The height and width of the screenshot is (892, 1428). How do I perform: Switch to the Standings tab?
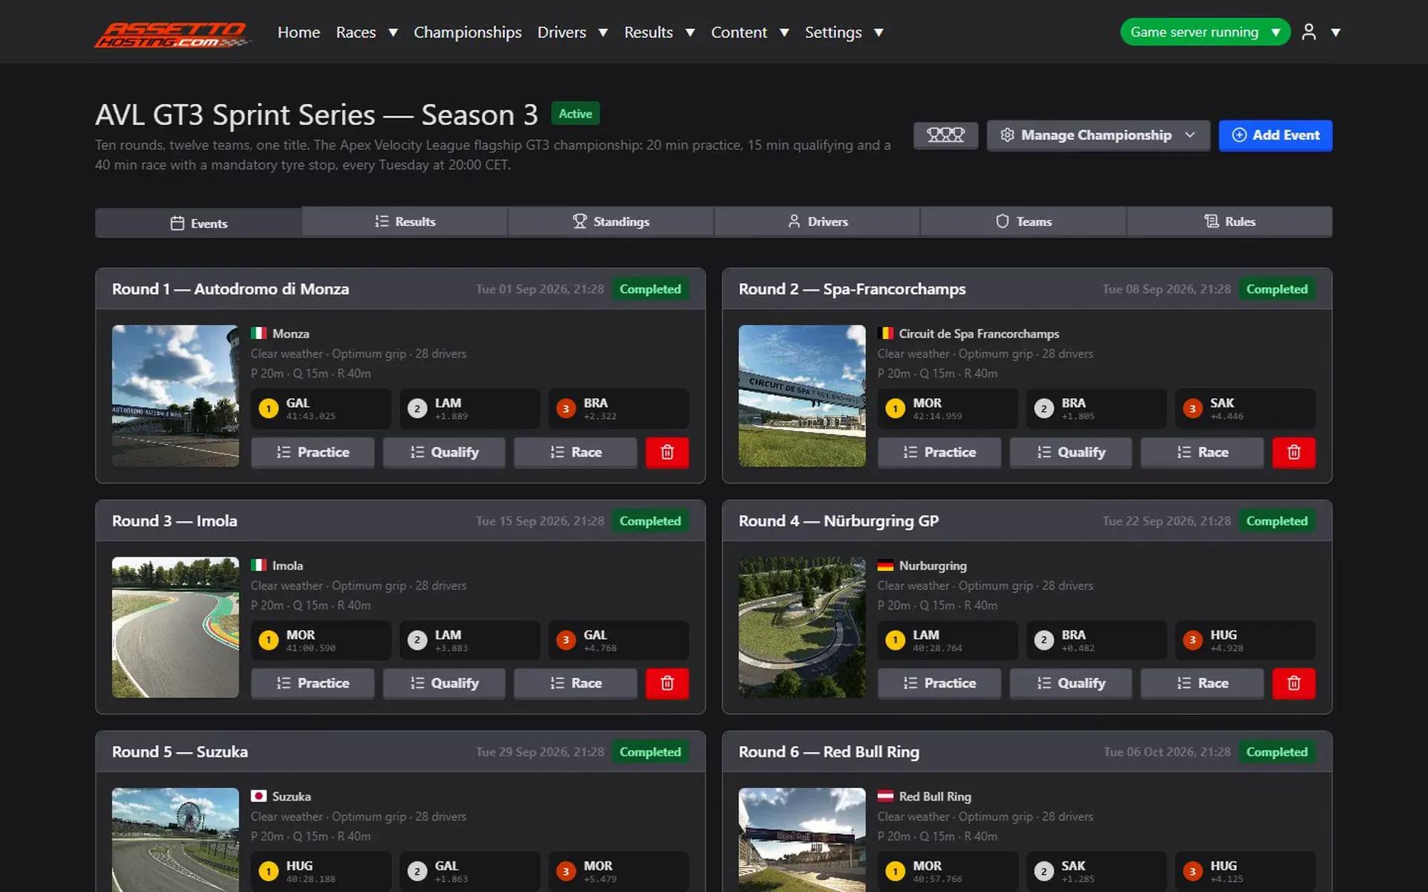click(611, 222)
